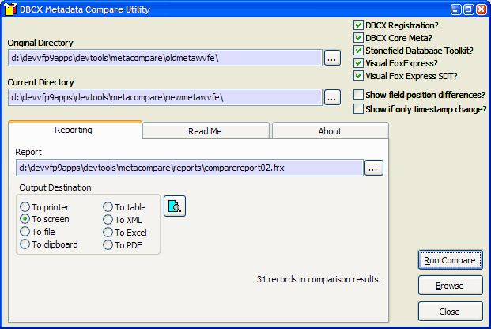Enable Show if only timestamp change

click(x=359, y=109)
